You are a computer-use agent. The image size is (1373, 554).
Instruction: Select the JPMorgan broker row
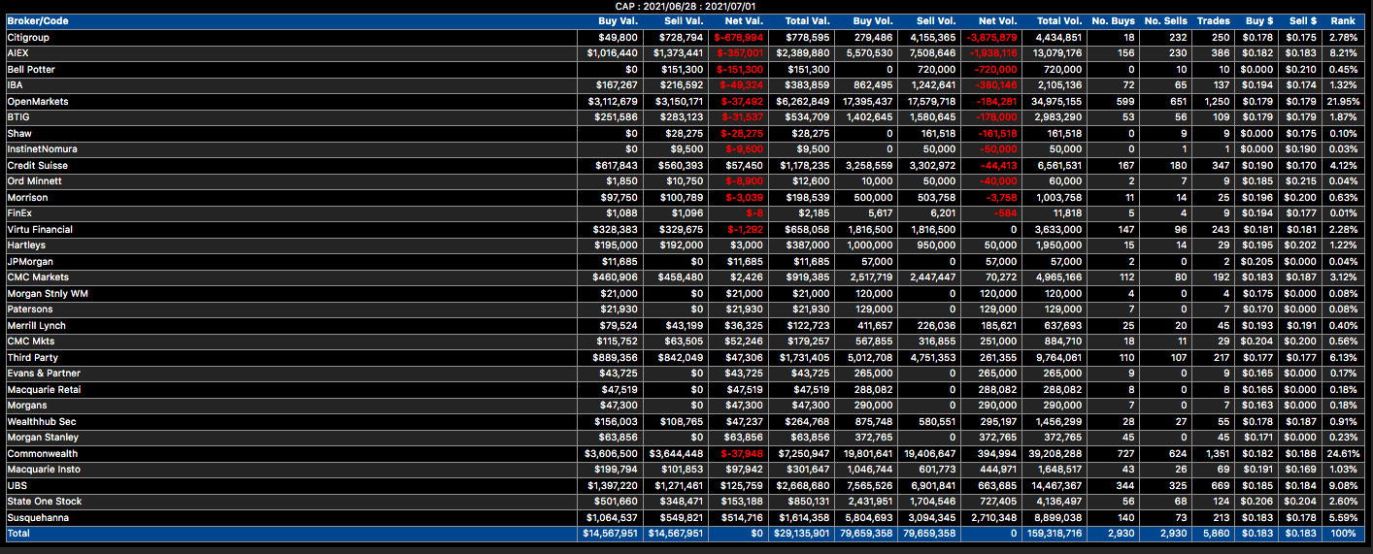click(686, 261)
